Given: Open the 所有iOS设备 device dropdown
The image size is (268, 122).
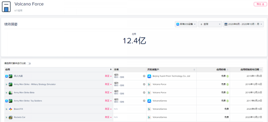Looking at the screenshot, I should [186, 24].
